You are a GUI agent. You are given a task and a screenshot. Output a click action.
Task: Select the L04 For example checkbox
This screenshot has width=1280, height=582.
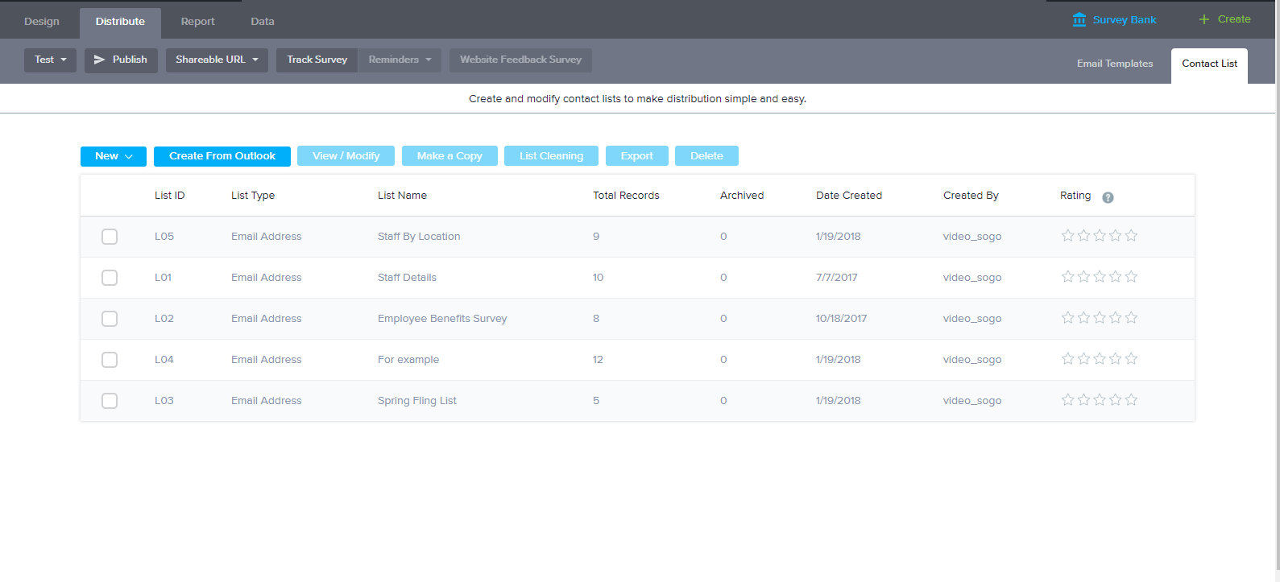point(110,360)
